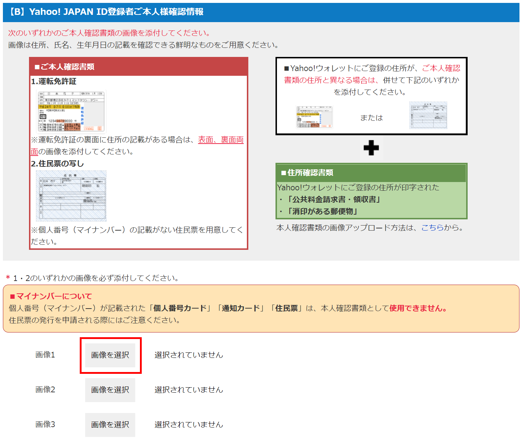The height and width of the screenshot is (438, 522).
Task: Click small driver's license thumbnail in Yahoo!ウォレット box
Action: (x=314, y=117)
